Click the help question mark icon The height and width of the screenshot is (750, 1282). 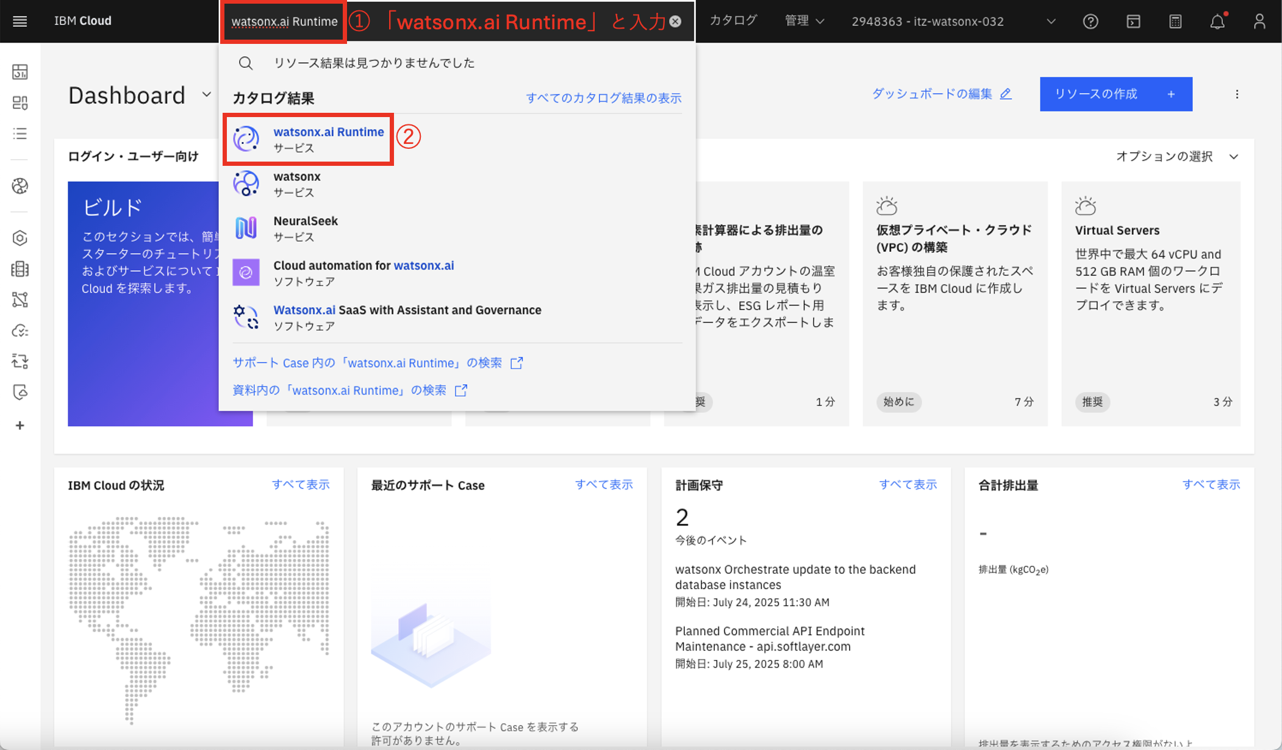(x=1090, y=21)
